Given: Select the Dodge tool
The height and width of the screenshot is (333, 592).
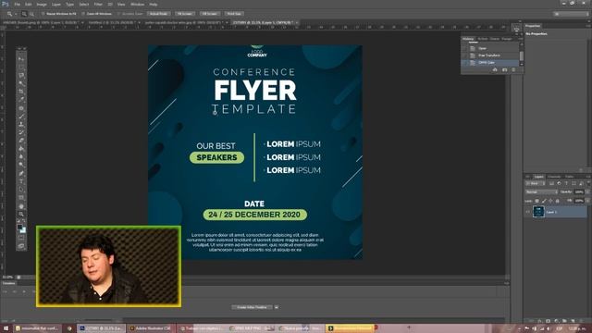Looking at the screenshot, I should [x=21, y=165].
